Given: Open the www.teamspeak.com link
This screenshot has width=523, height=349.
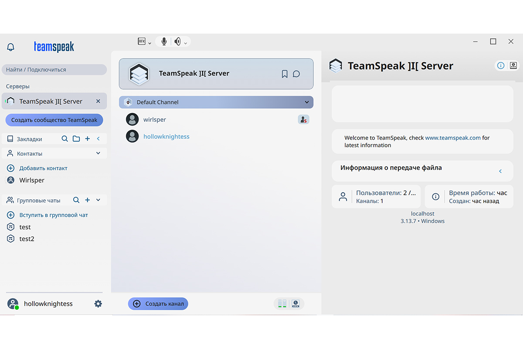Looking at the screenshot, I should [452, 137].
